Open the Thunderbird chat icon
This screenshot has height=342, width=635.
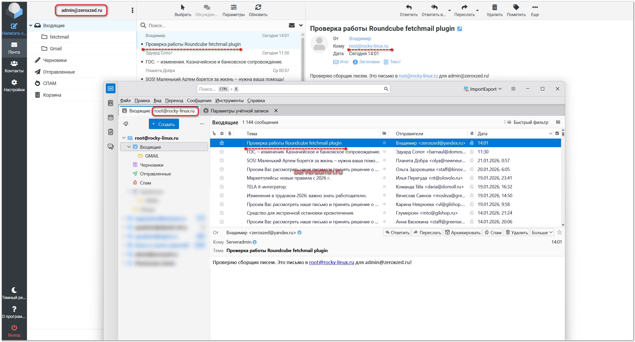(x=111, y=147)
